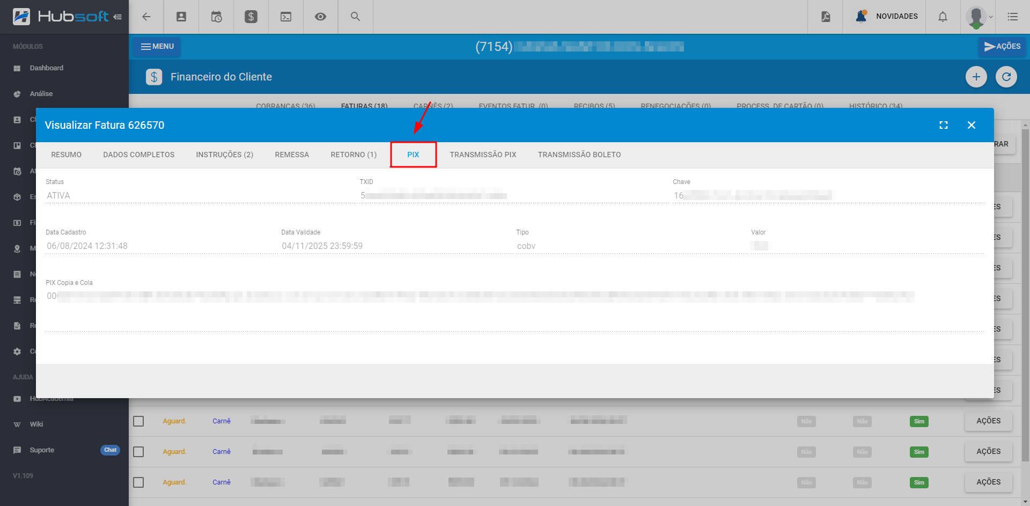The image size is (1030, 506).
Task: Toggle fullscreen for Visualizar Fatura dialog
Action: click(x=944, y=125)
